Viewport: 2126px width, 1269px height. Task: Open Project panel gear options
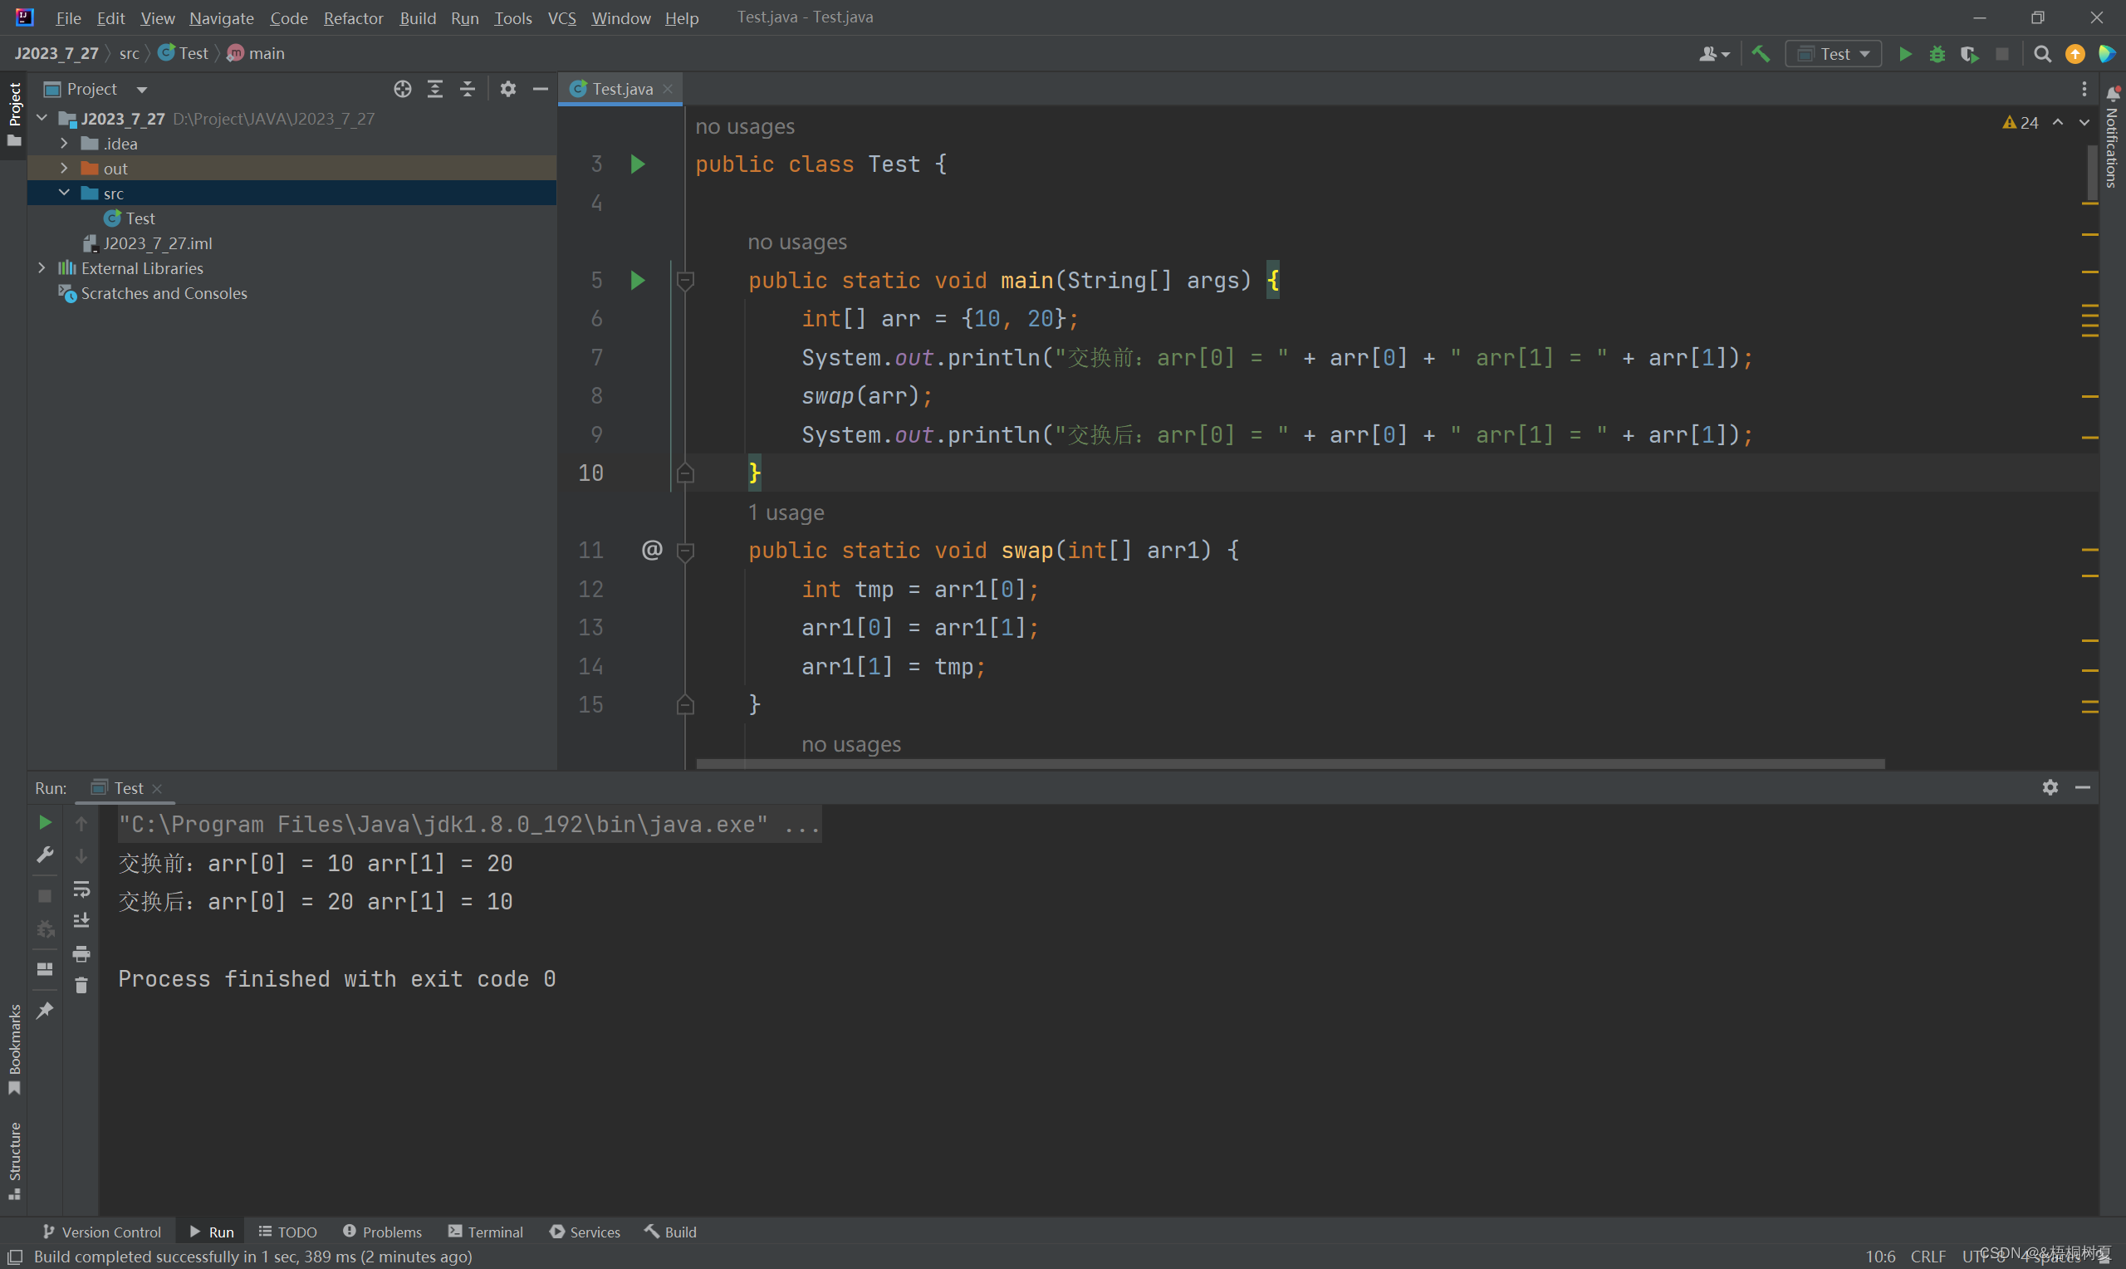pos(508,89)
